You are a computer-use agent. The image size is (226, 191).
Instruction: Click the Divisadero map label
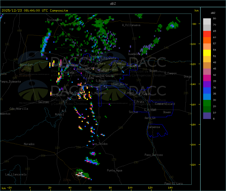click(54, 20)
